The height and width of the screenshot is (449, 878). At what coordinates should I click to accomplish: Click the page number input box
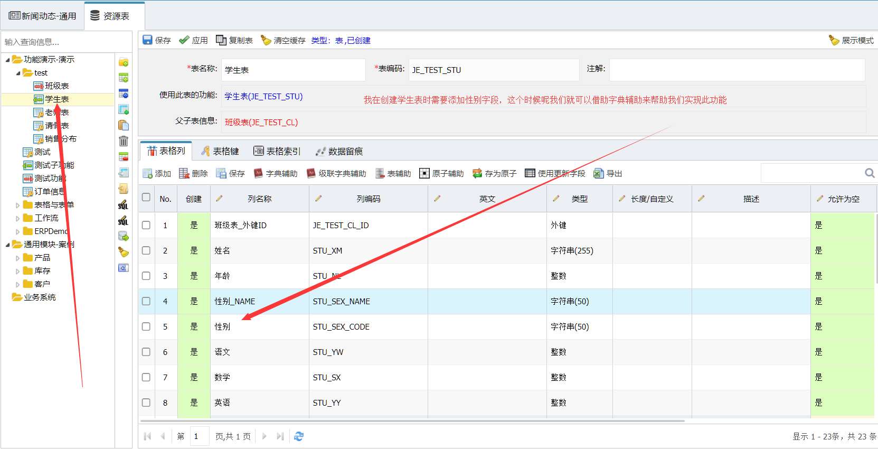[x=200, y=436]
